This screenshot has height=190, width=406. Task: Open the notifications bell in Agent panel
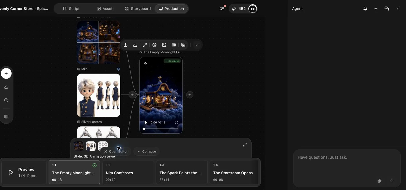click(365, 9)
